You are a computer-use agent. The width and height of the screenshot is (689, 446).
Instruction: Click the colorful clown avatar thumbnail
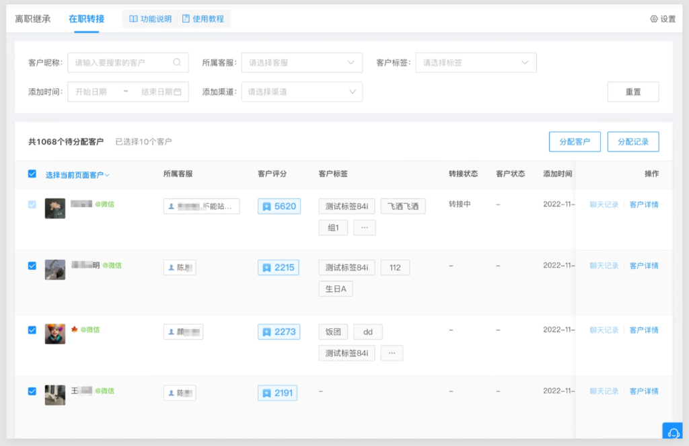(x=55, y=334)
